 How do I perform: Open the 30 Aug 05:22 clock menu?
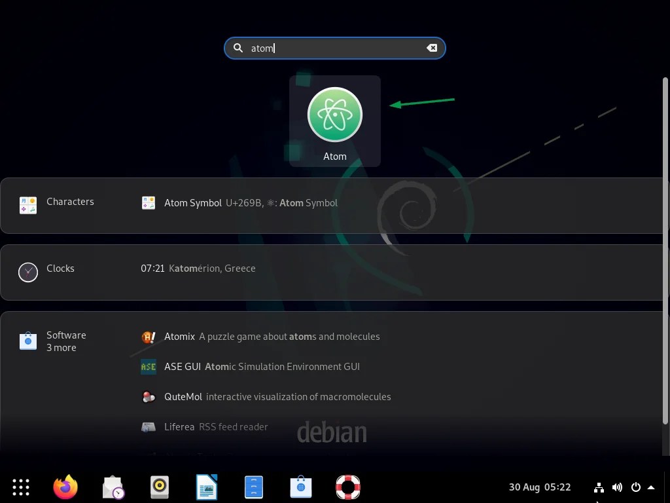(540, 487)
